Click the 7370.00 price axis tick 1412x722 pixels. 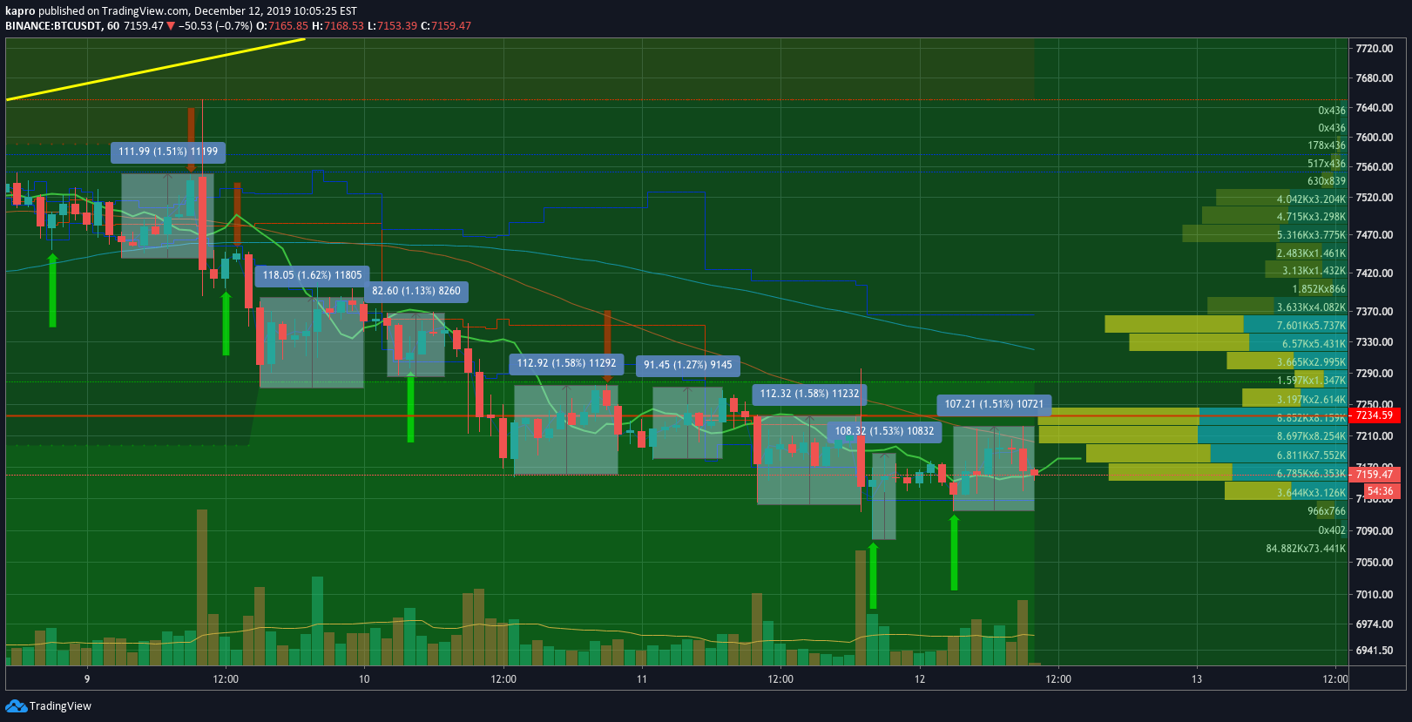(x=1375, y=312)
